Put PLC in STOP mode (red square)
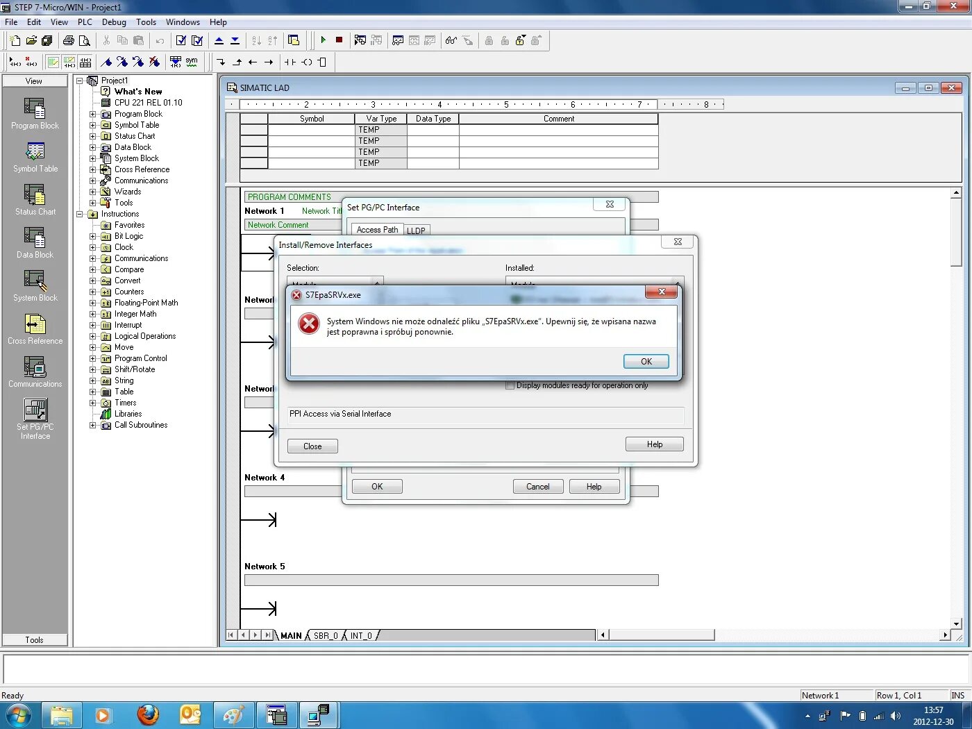 tap(340, 40)
